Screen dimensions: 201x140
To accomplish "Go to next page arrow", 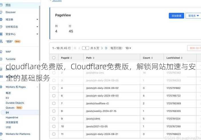I will point(102,48).
